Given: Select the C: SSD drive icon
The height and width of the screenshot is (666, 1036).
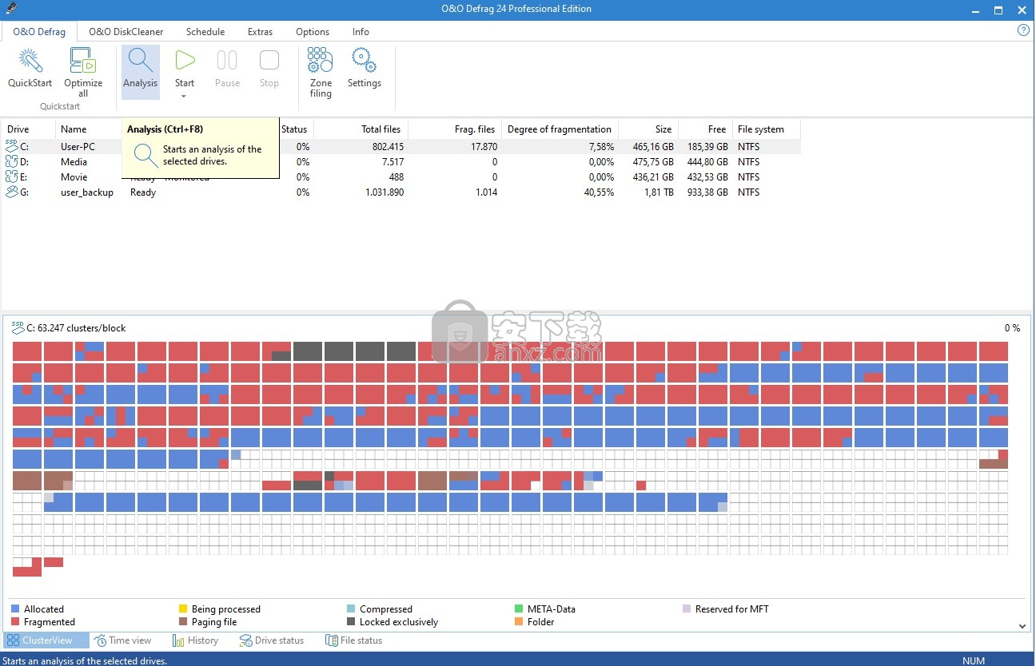Looking at the screenshot, I should [x=12, y=146].
